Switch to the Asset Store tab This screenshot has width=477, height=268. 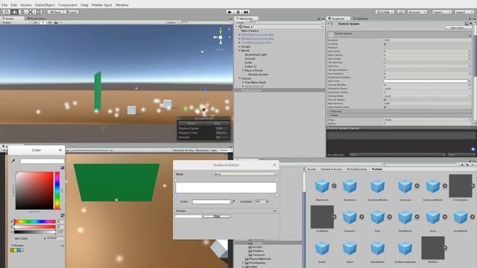36,19
